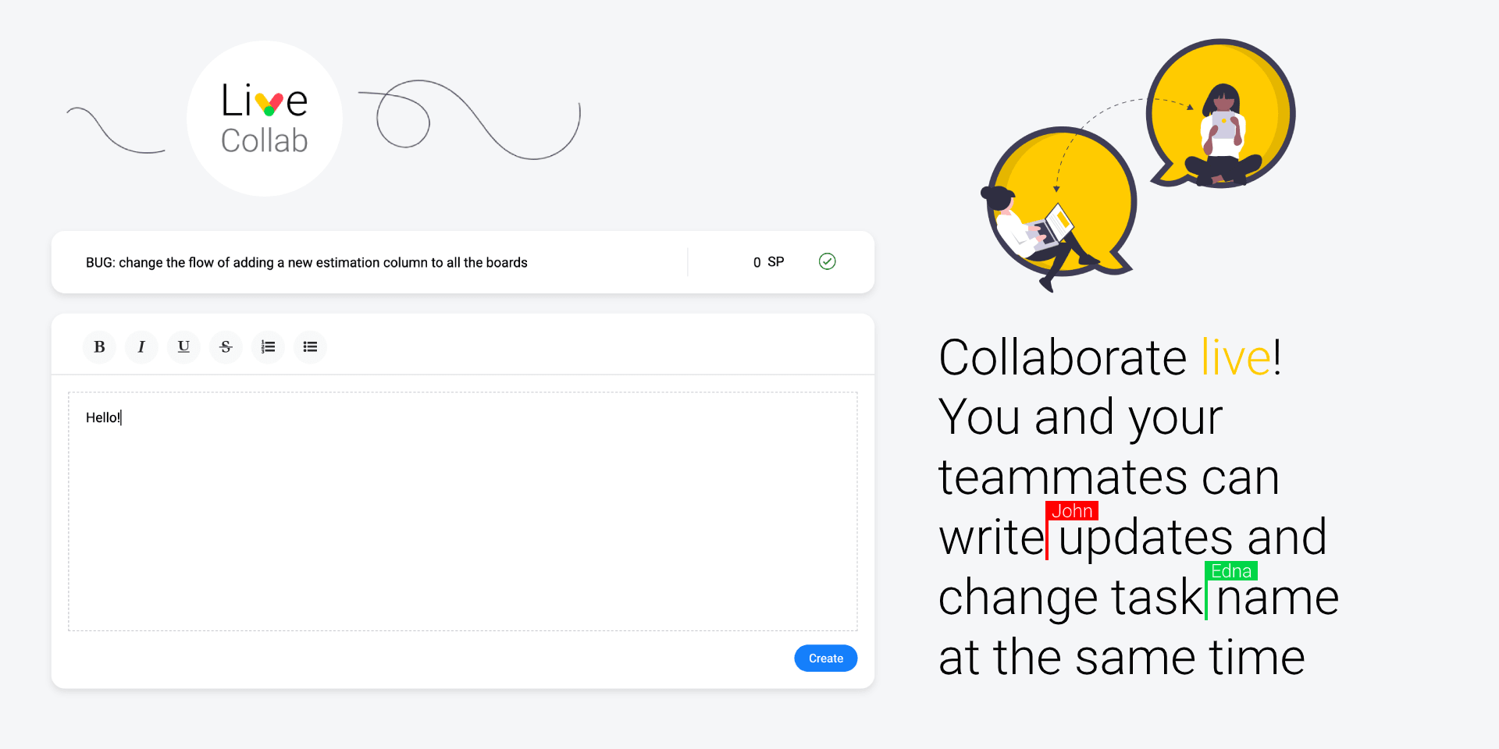Click John's red cursor label
The width and height of the screenshot is (1499, 749).
[x=1072, y=511]
